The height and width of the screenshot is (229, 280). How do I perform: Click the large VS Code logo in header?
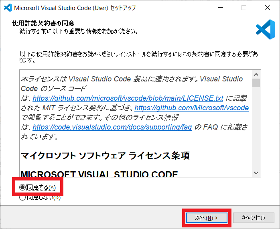pyautogui.click(x=266, y=29)
